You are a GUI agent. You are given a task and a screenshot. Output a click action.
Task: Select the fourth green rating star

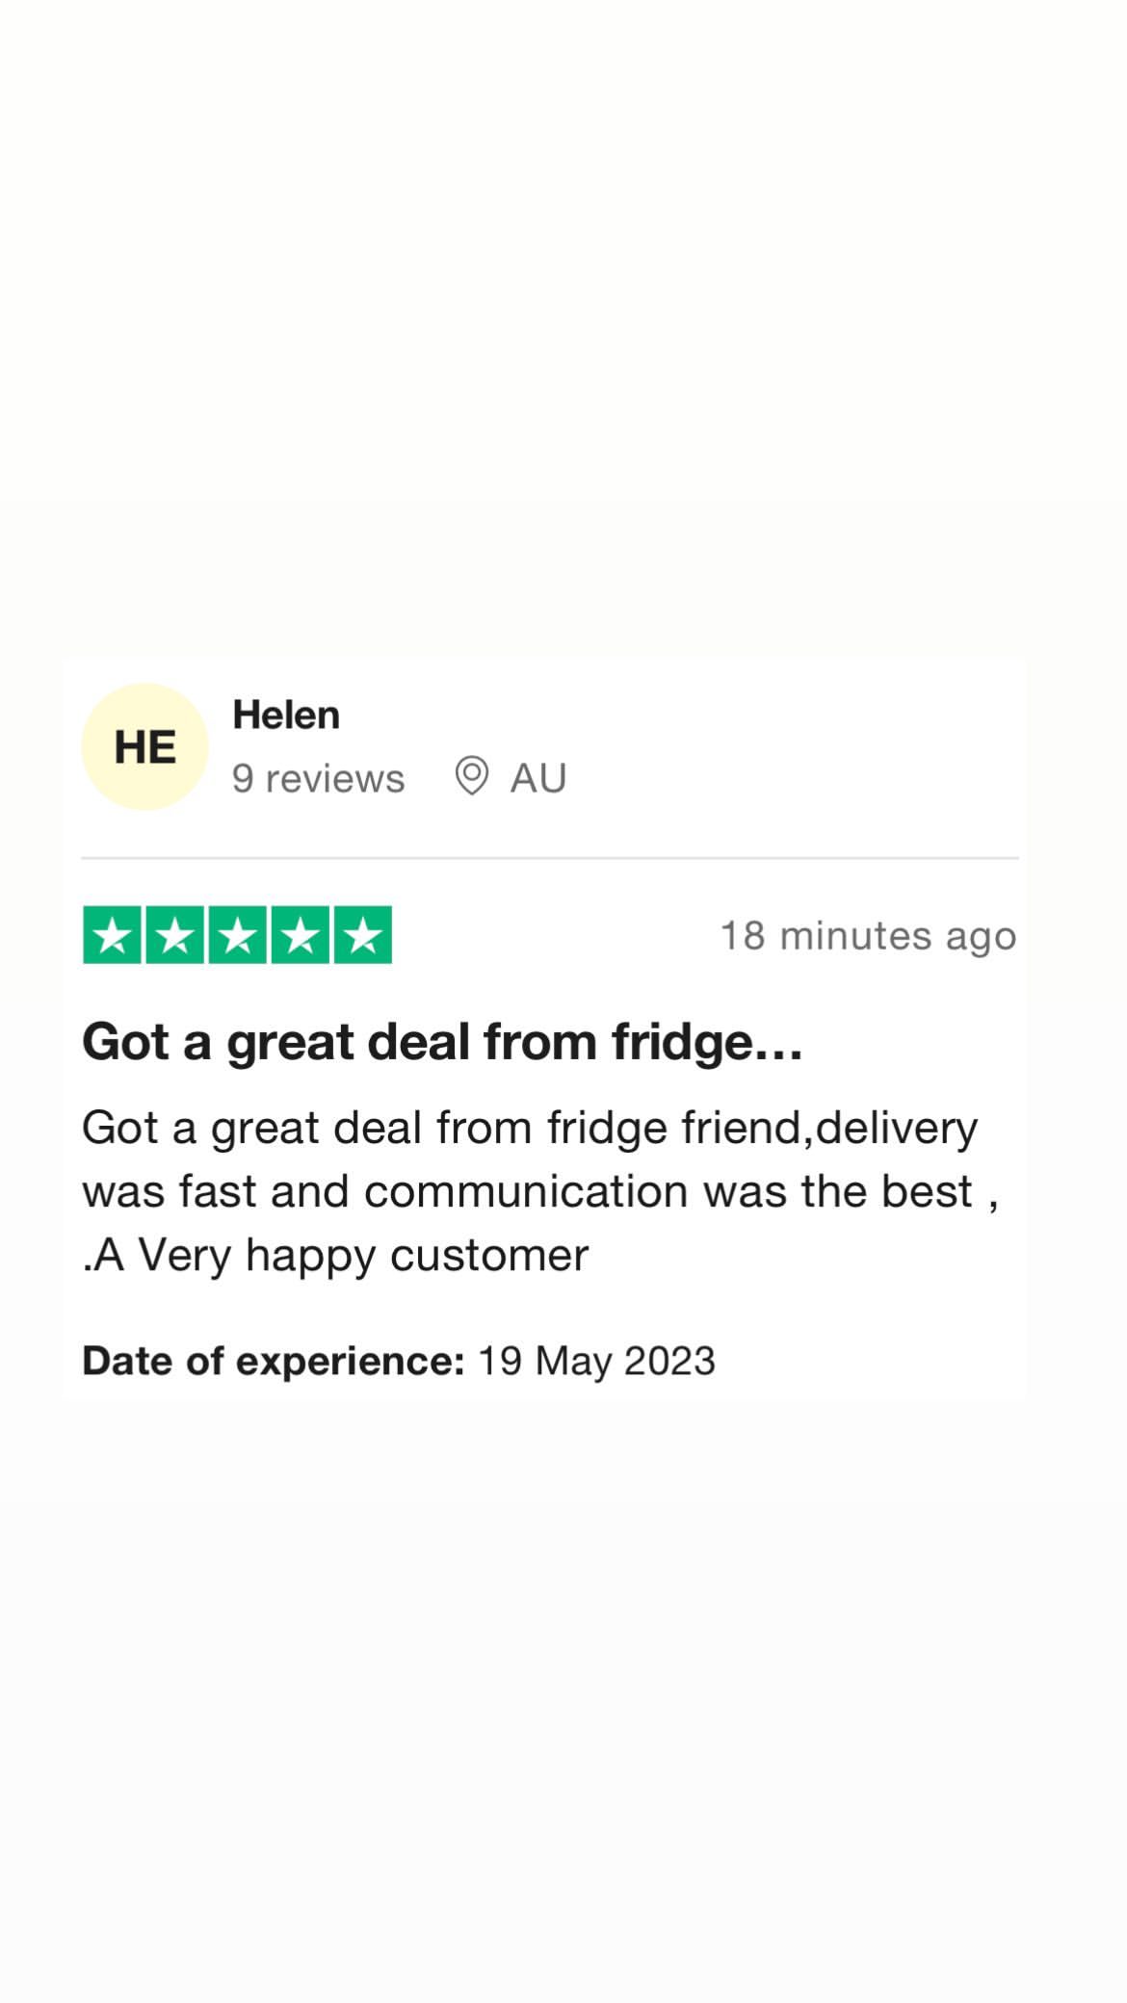tap(301, 935)
